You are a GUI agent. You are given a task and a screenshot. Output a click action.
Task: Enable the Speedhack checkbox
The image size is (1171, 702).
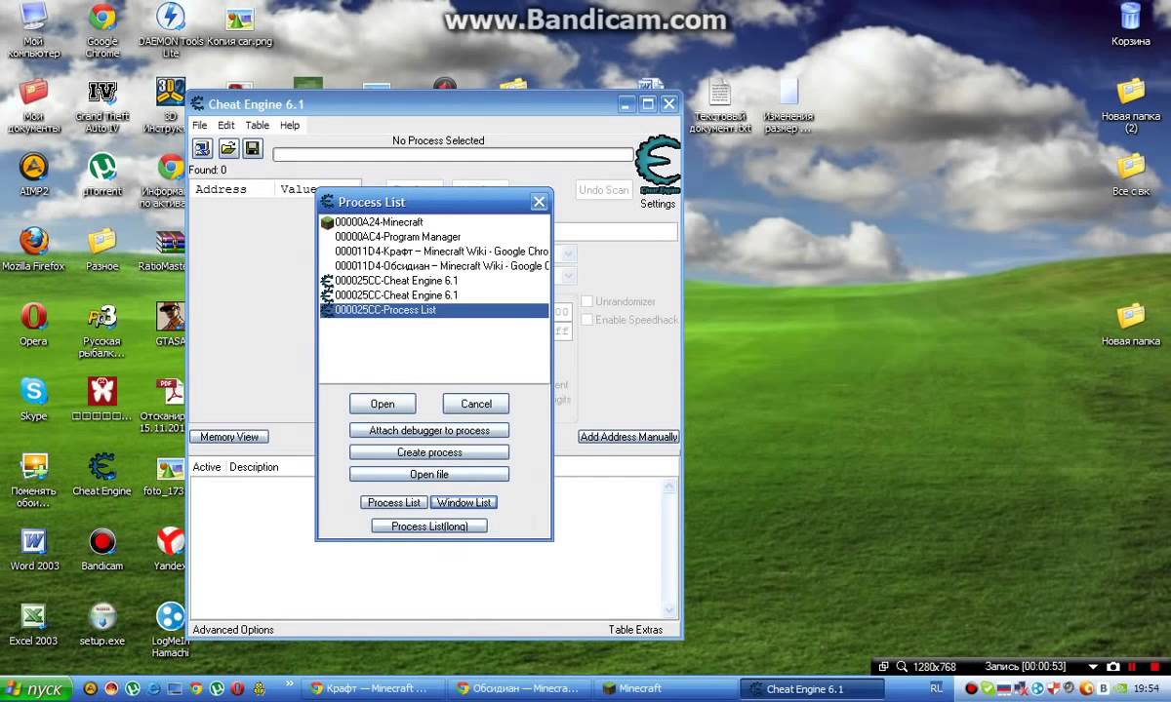click(587, 320)
